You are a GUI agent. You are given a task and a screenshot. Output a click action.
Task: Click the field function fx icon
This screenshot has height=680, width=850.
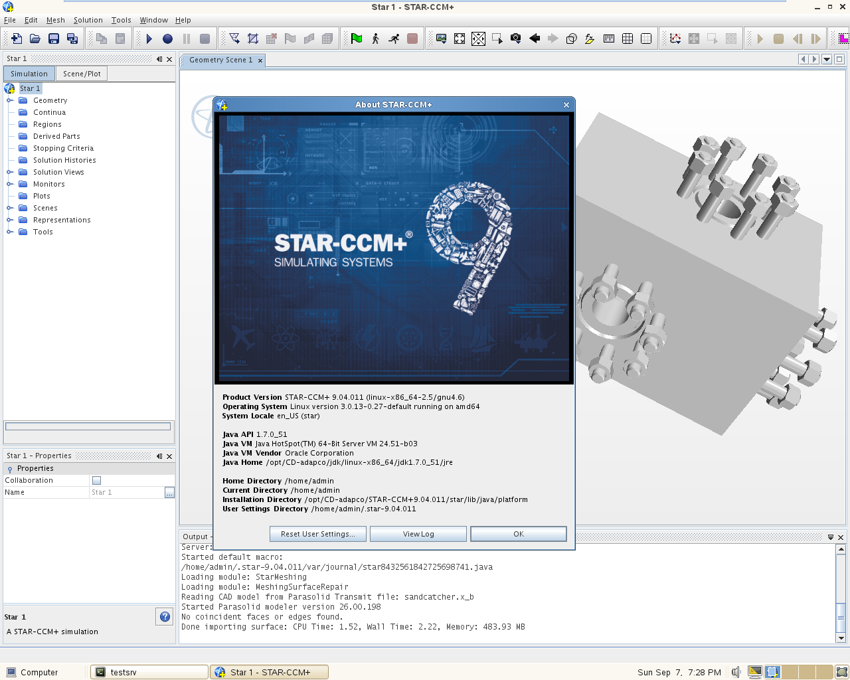(590, 39)
